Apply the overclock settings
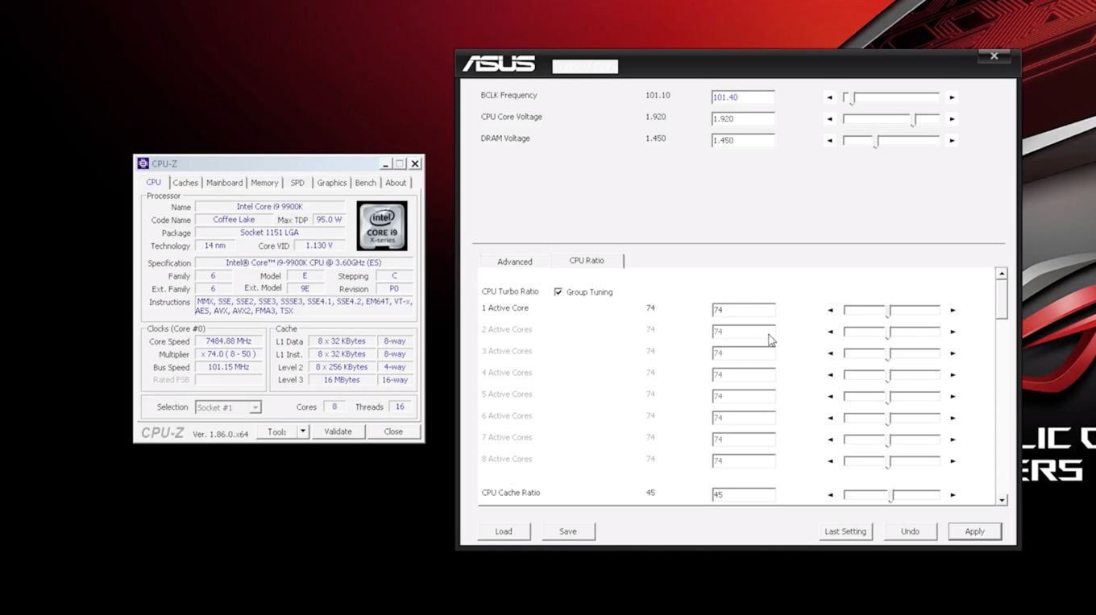The height and width of the screenshot is (615, 1096). point(975,531)
